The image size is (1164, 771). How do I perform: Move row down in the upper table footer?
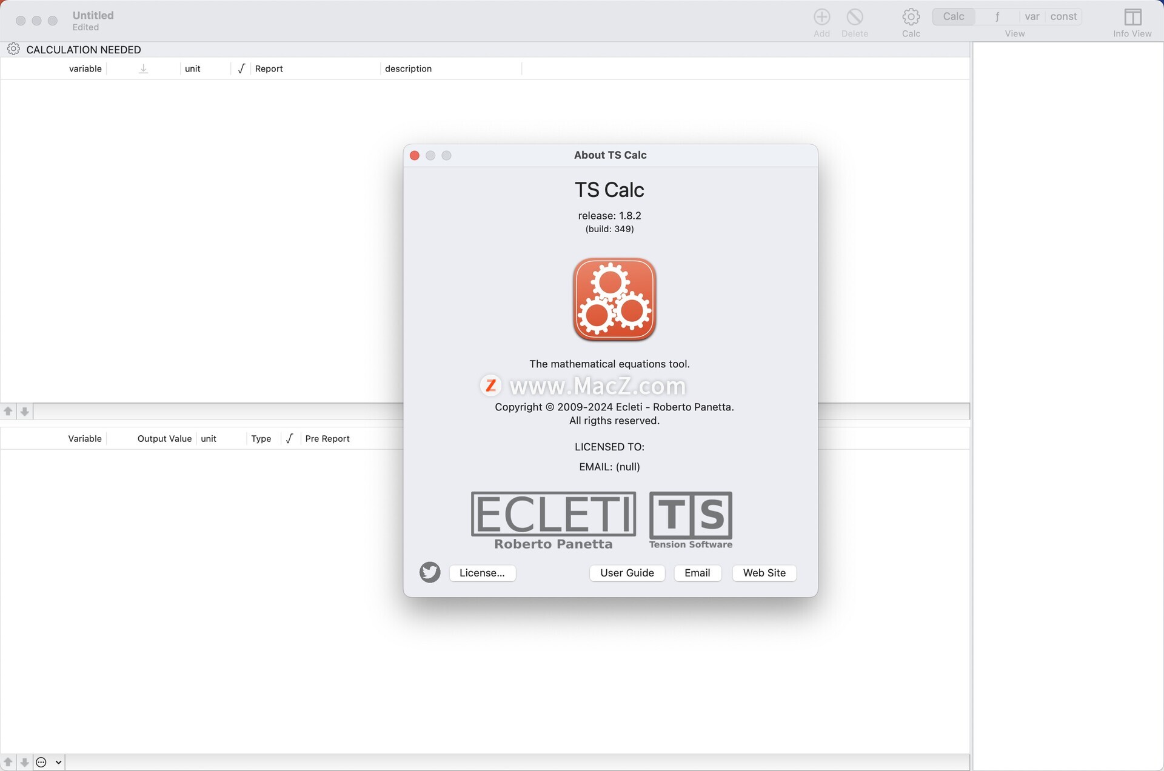[x=24, y=412]
